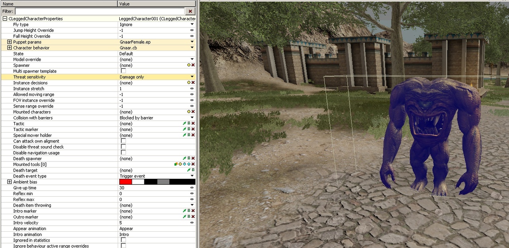
Task: Adjust Fall Height Override with its arrows
Action: 192,36
